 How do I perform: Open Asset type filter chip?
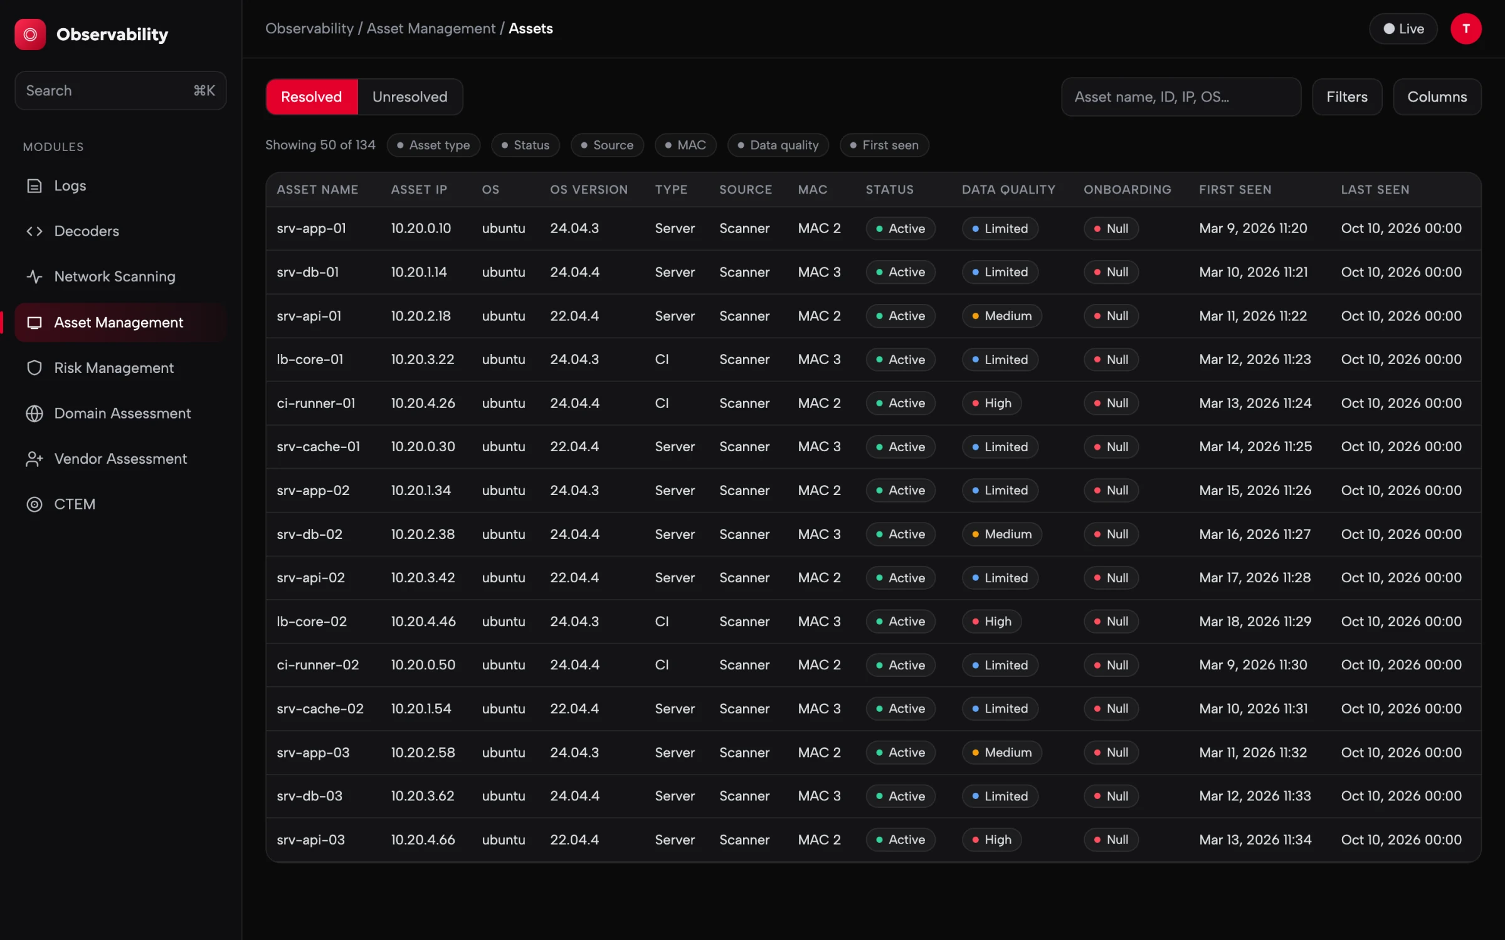[433, 145]
